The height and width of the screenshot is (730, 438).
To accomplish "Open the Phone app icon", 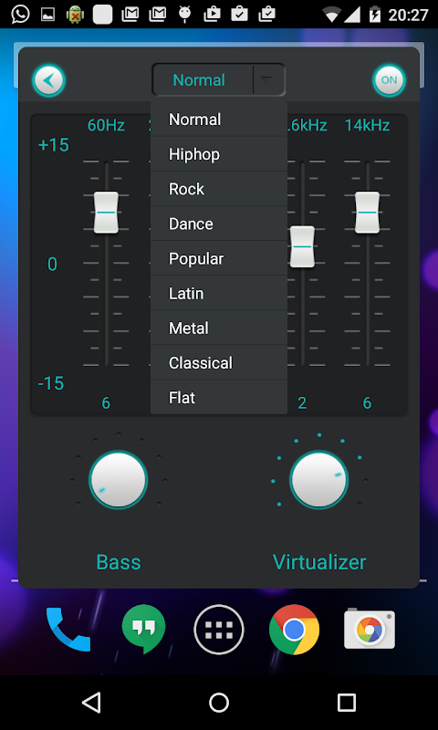I will (68, 630).
